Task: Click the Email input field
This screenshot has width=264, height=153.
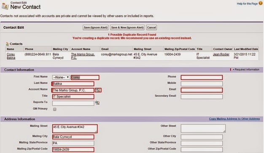Action: pyautogui.click(x=202, y=90)
